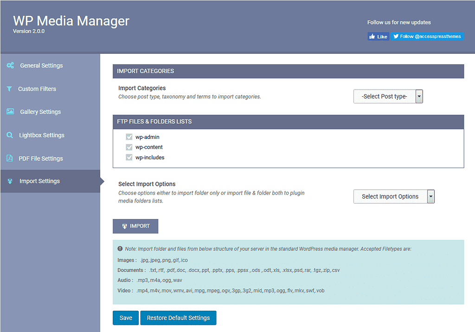The image size is (475, 332).
Task: Click the Video filetypes line
Action: pos(221,291)
